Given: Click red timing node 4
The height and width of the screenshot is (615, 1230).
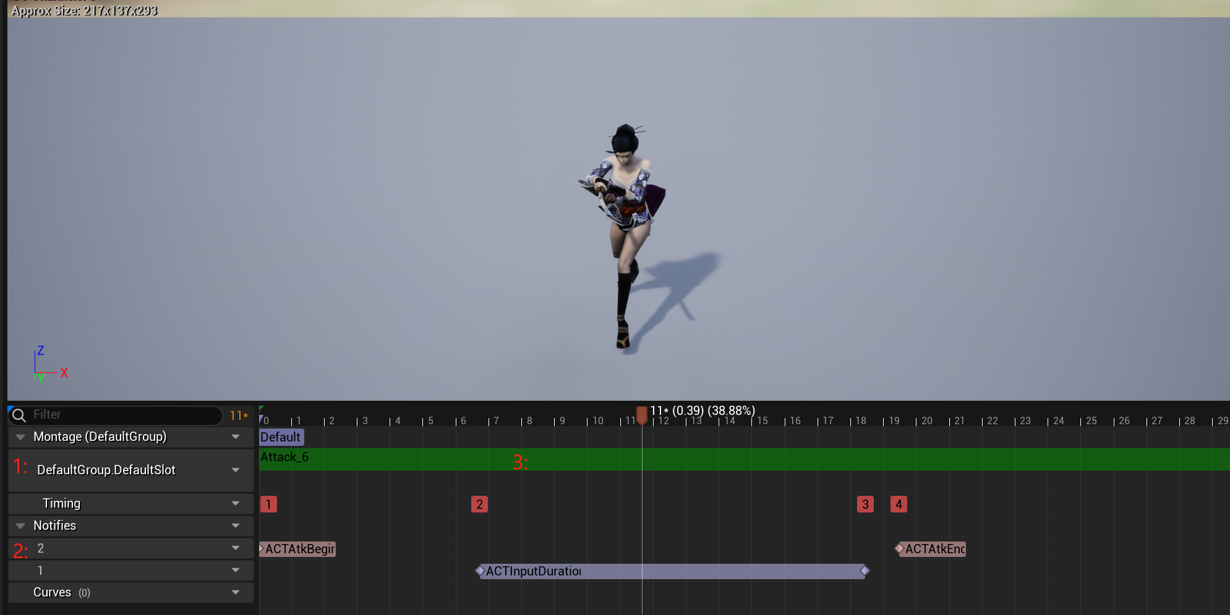Looking at the screenshot, I should click(899, 504).
